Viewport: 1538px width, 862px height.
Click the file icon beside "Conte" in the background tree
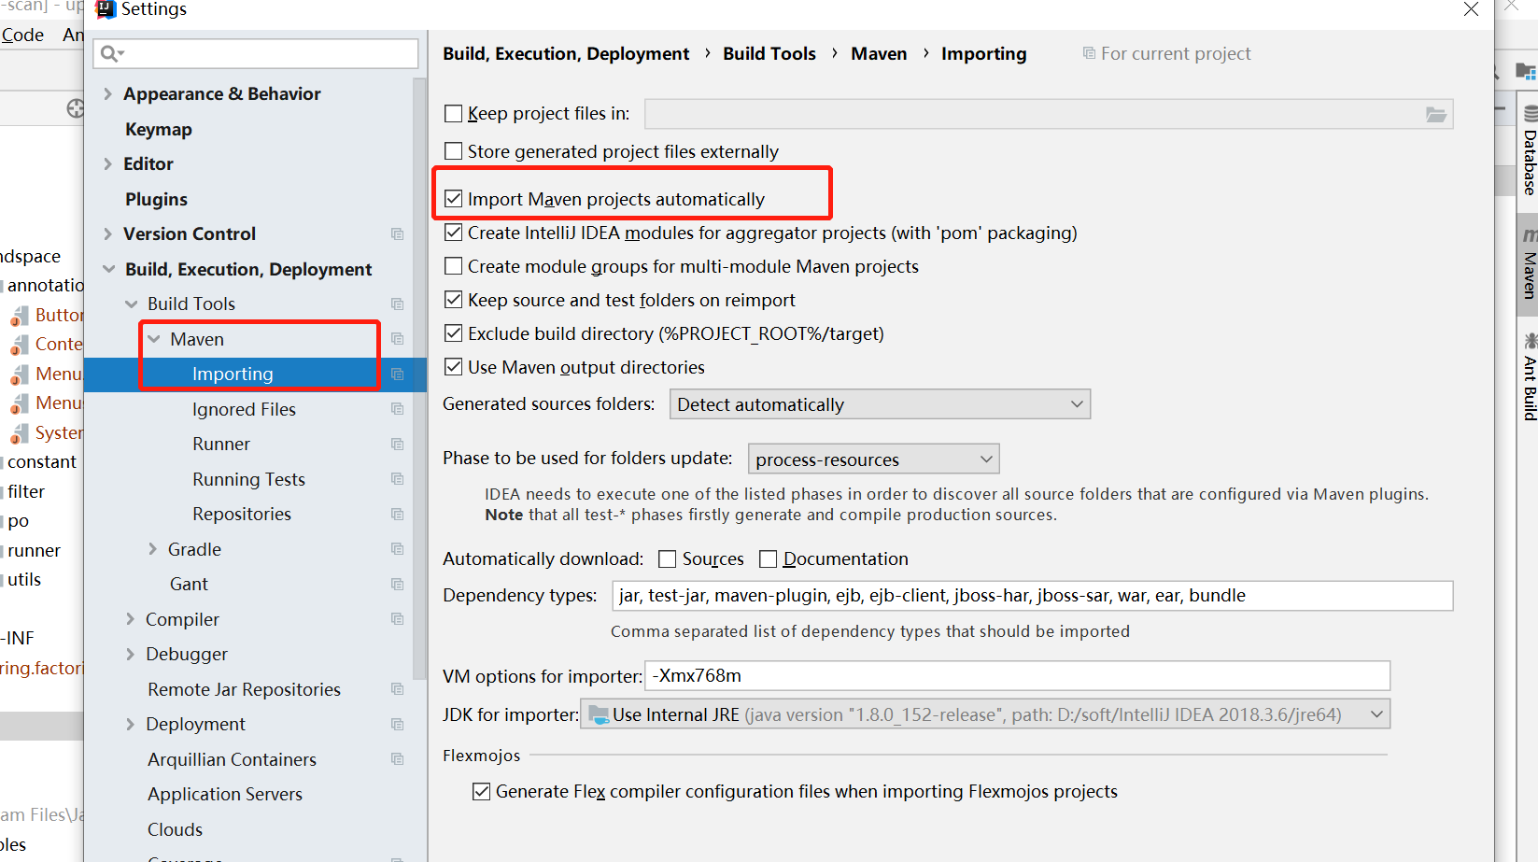coord(20,345)
